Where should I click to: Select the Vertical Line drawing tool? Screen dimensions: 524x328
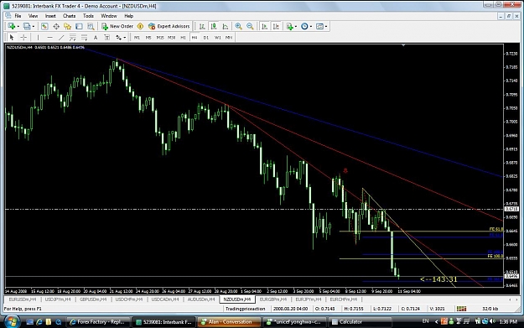[x=38, y=38]
